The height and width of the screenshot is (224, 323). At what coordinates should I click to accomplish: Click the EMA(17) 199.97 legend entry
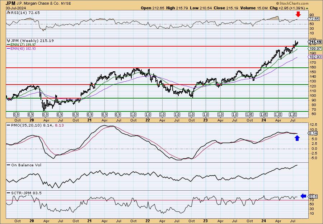coord(21,45)
